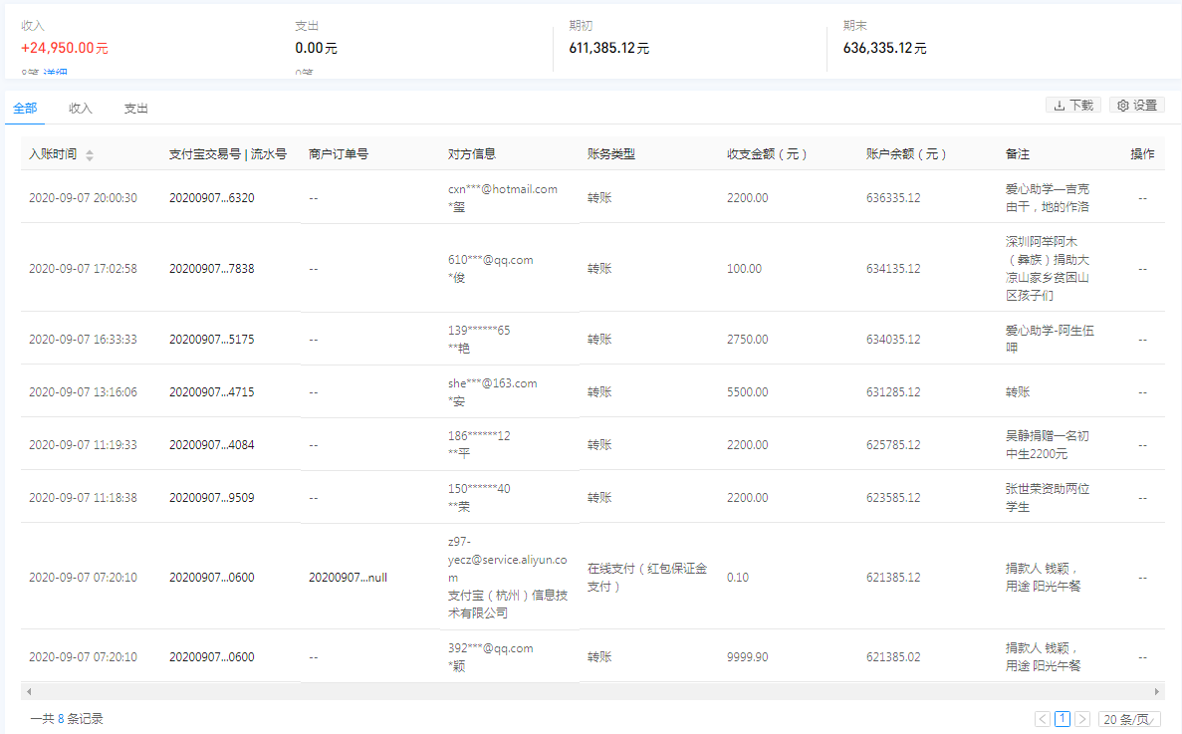The image size is (1182, 734).
Task: Click the 支付宝交易号 | 流水号 column header
Action: (228, 153)
